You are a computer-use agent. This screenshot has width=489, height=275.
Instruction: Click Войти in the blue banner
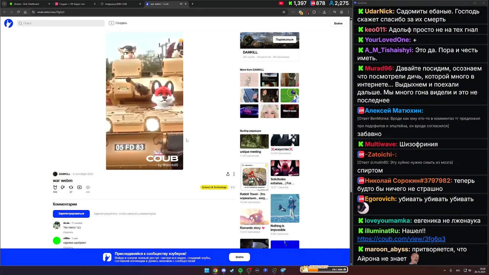pos(240,257)
